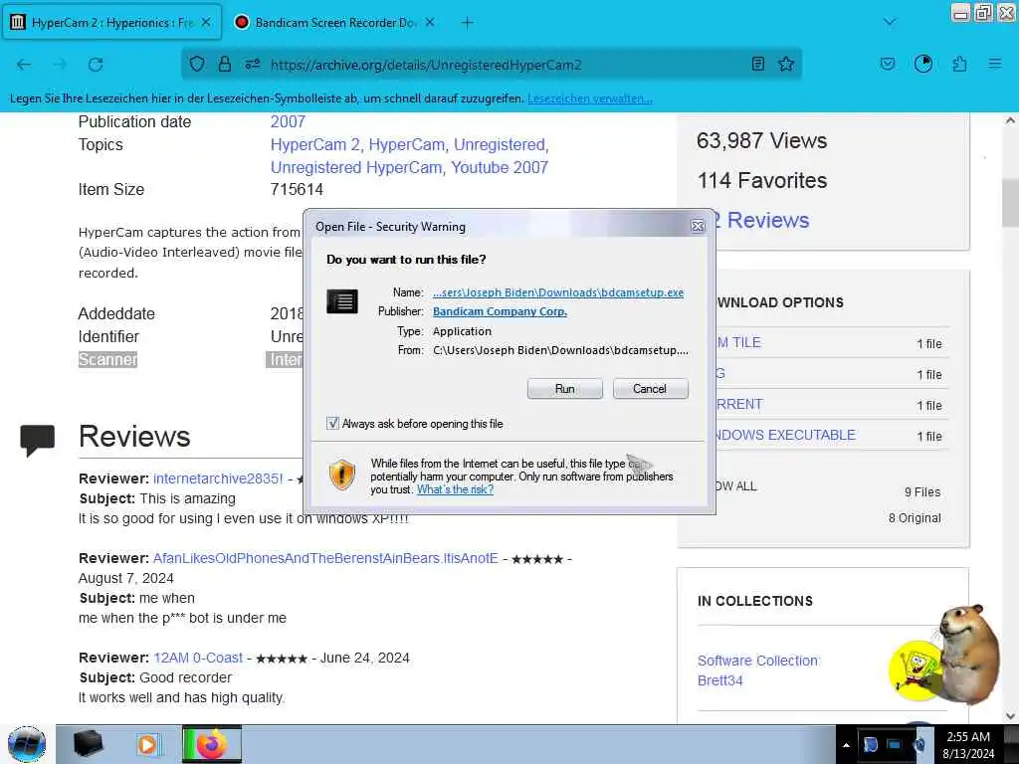The height and width of the screenshot is (764, 1019).
Task: Click the Reviews speech bubble icon
Action: tap(37, 440)
